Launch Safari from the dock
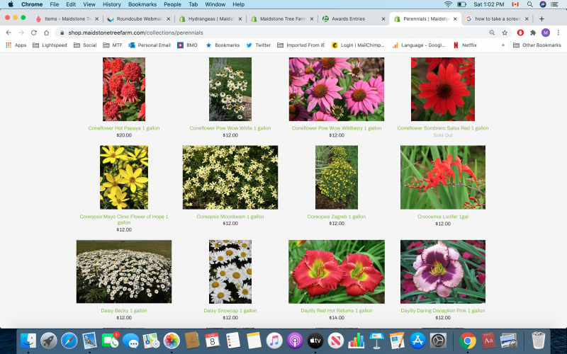This screenshot has height=354, width=567. point(69,341)
